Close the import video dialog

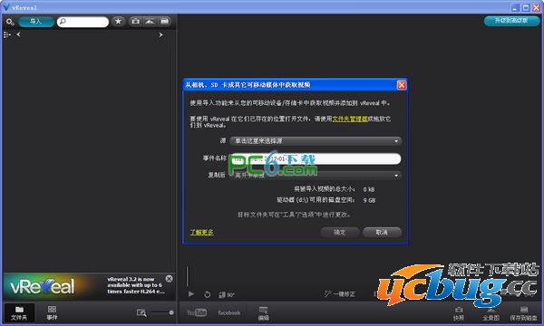[x=402, y=85]
